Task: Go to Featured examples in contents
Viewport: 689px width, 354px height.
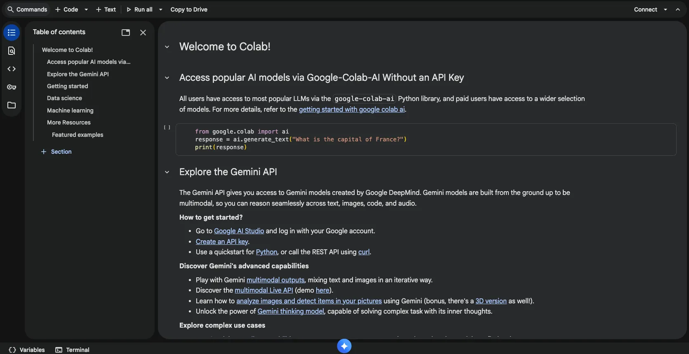Action: pos(78,135)
